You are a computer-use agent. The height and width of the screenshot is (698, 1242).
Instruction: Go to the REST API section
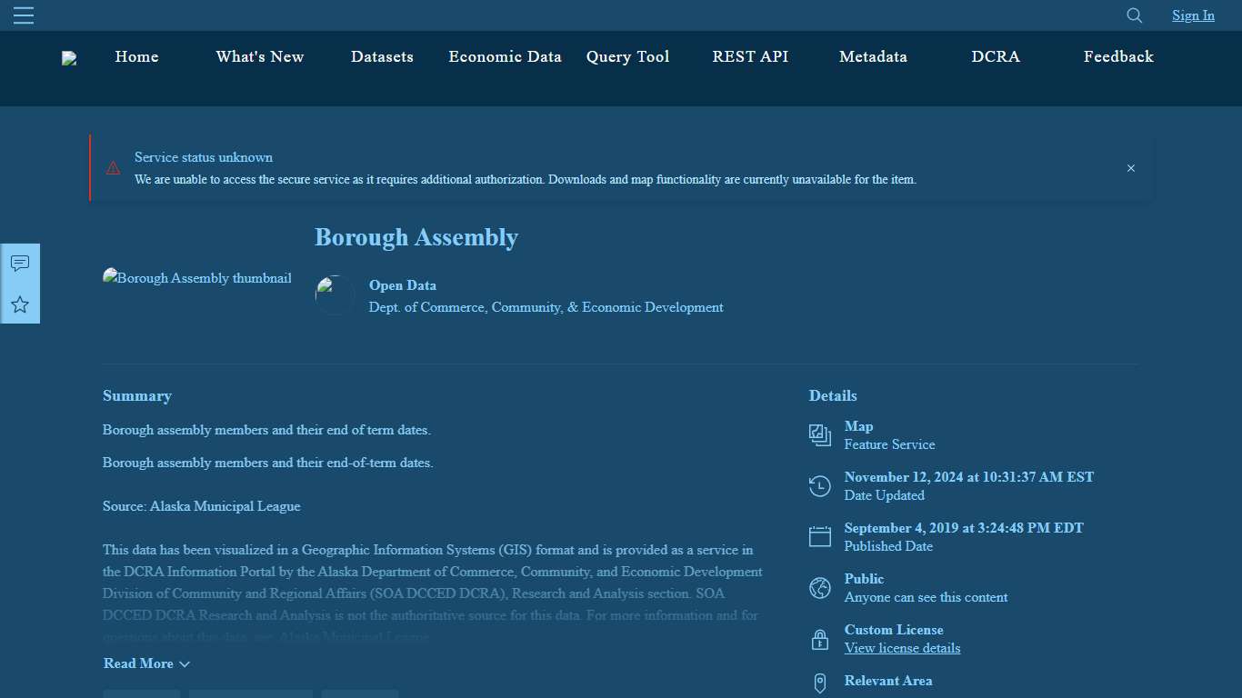point(750,56)
